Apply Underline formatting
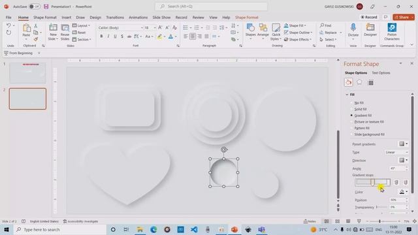The width and height of the screenshot is (418, 235). [x=115, y=37]
